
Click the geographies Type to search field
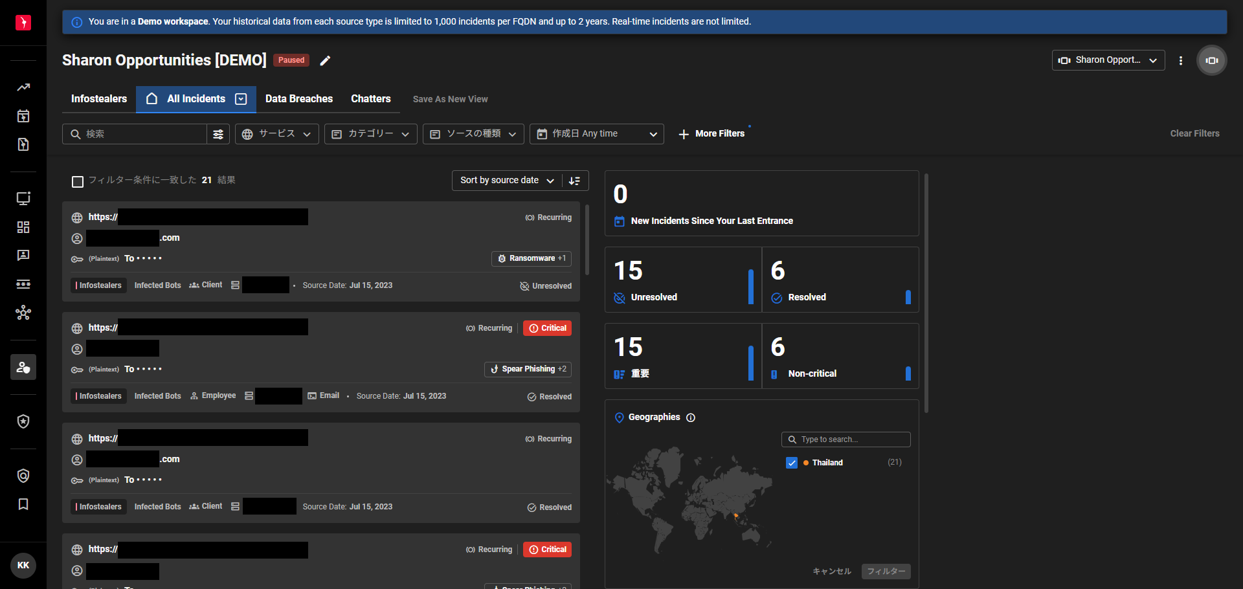tap(846, 439)
